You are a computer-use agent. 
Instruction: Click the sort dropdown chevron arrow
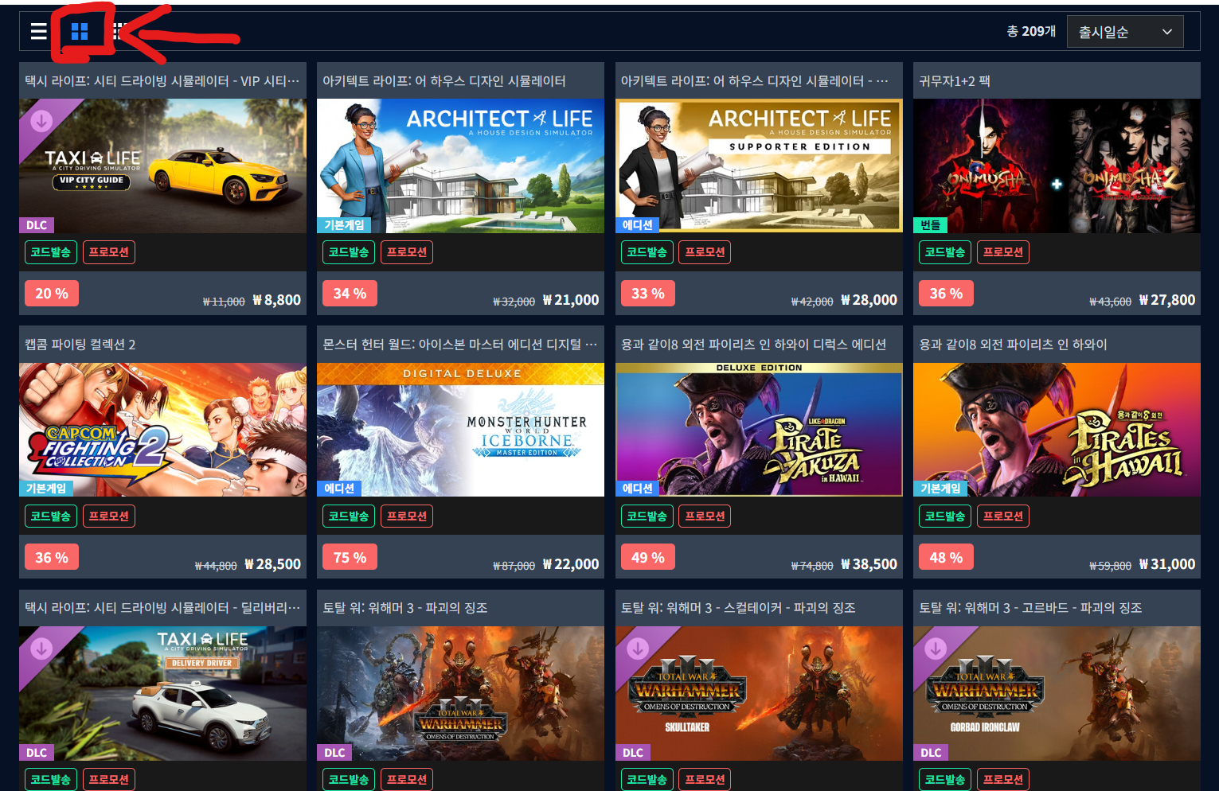[1167, 32]
